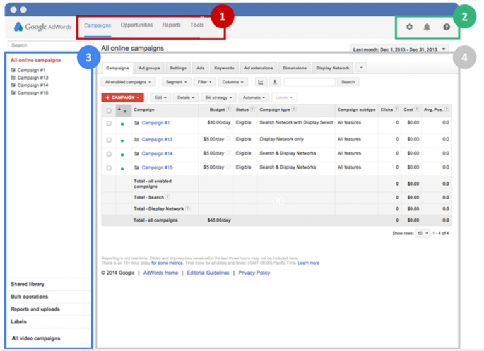The width and height of the screenshot is (484, 351).
Task: Open Bulk operations in the sidebar
Action: [29, 297]
